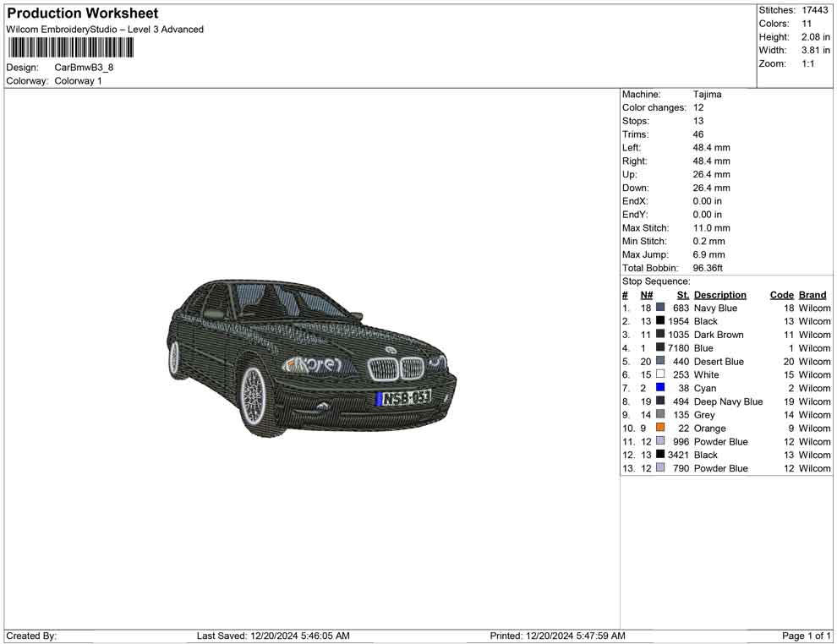Image resolution: width=837 pixels, height=644 pixels.
Task: Select the Dark Brown color swatch
Action: coord(659,335)
